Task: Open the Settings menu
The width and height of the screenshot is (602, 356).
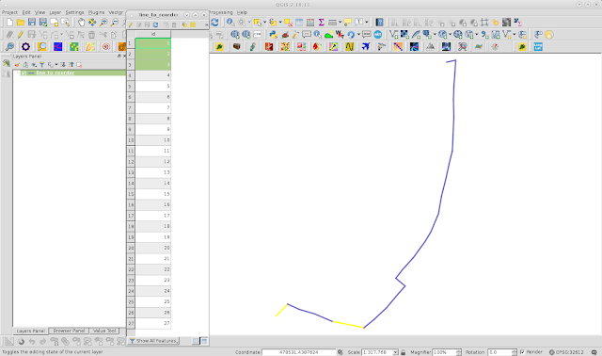Action: pyautogui.click(x=74, y=12)
